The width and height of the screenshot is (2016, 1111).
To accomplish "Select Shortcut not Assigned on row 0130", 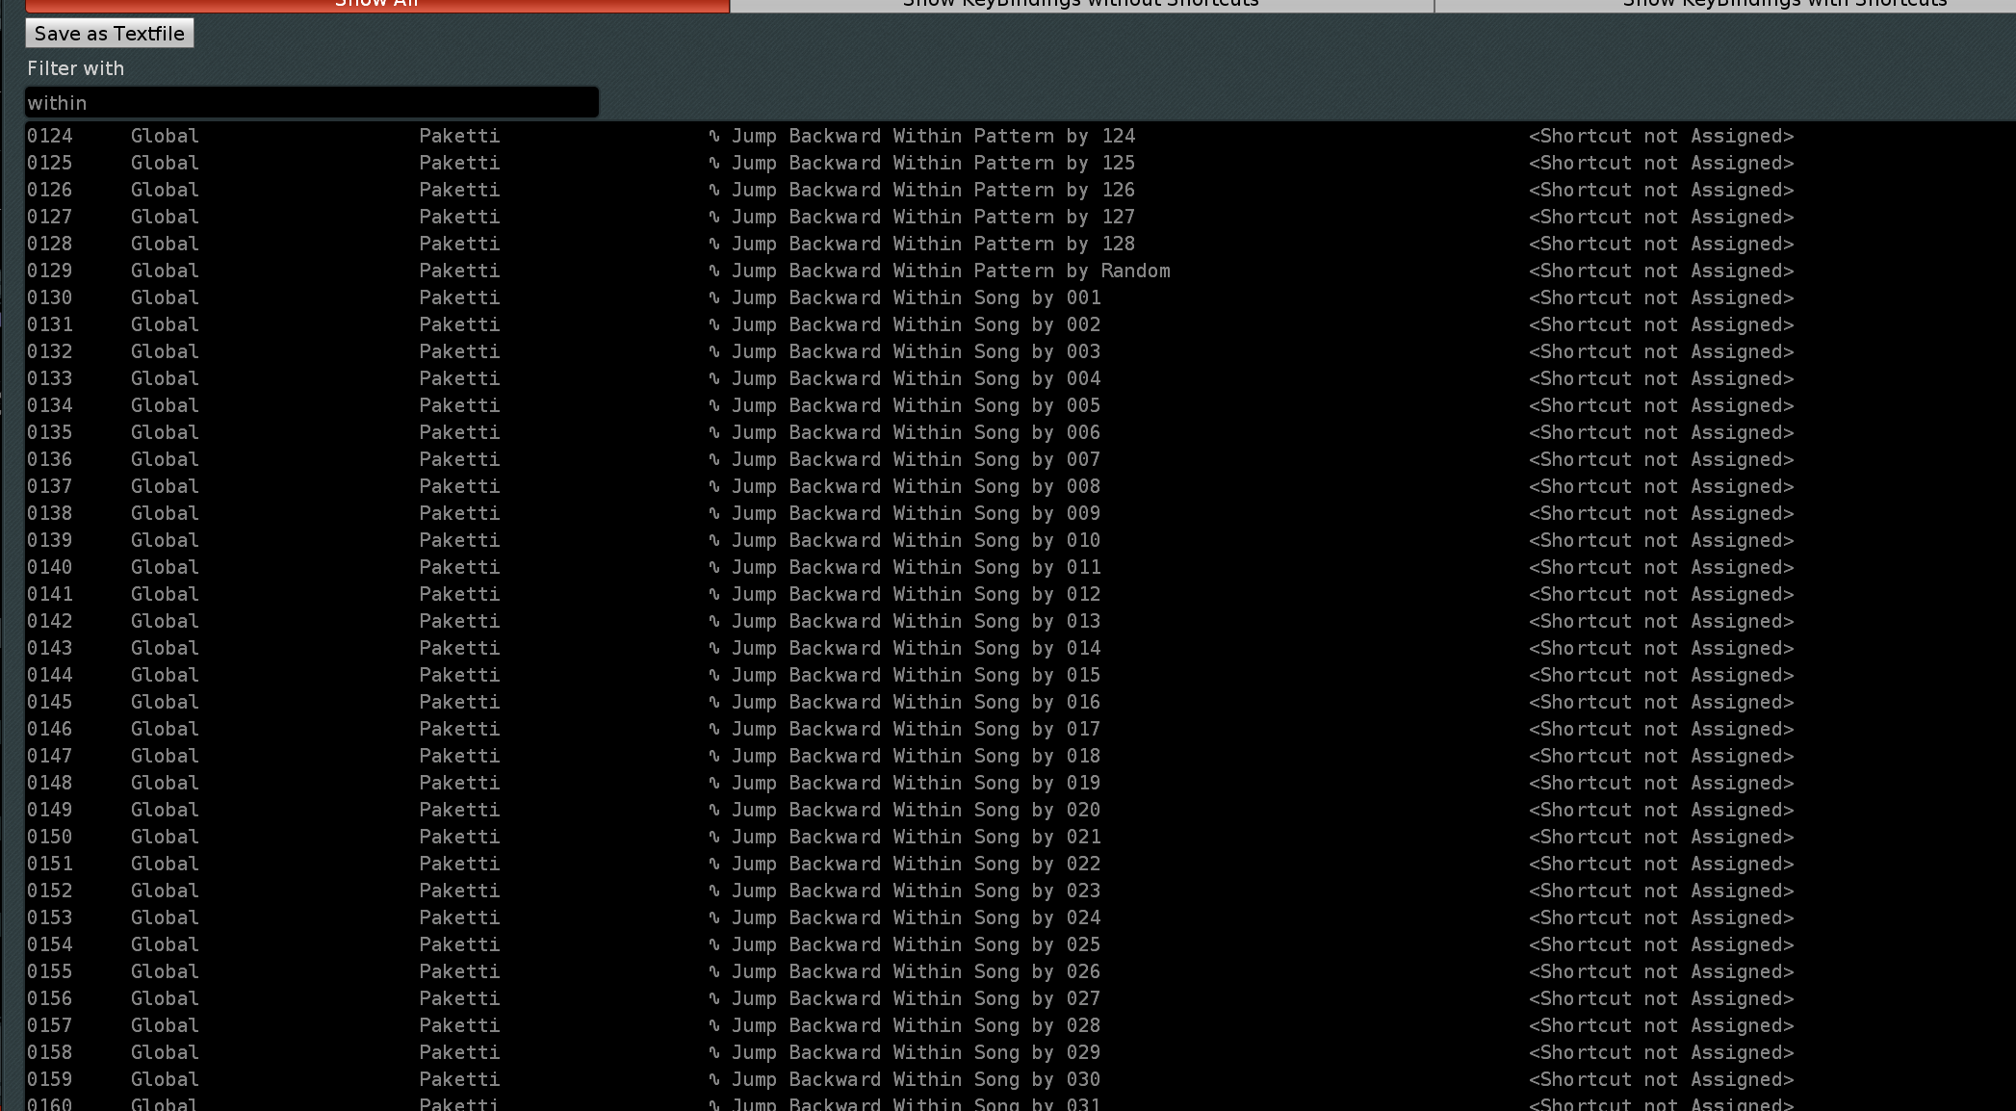I will (1661, 298).
